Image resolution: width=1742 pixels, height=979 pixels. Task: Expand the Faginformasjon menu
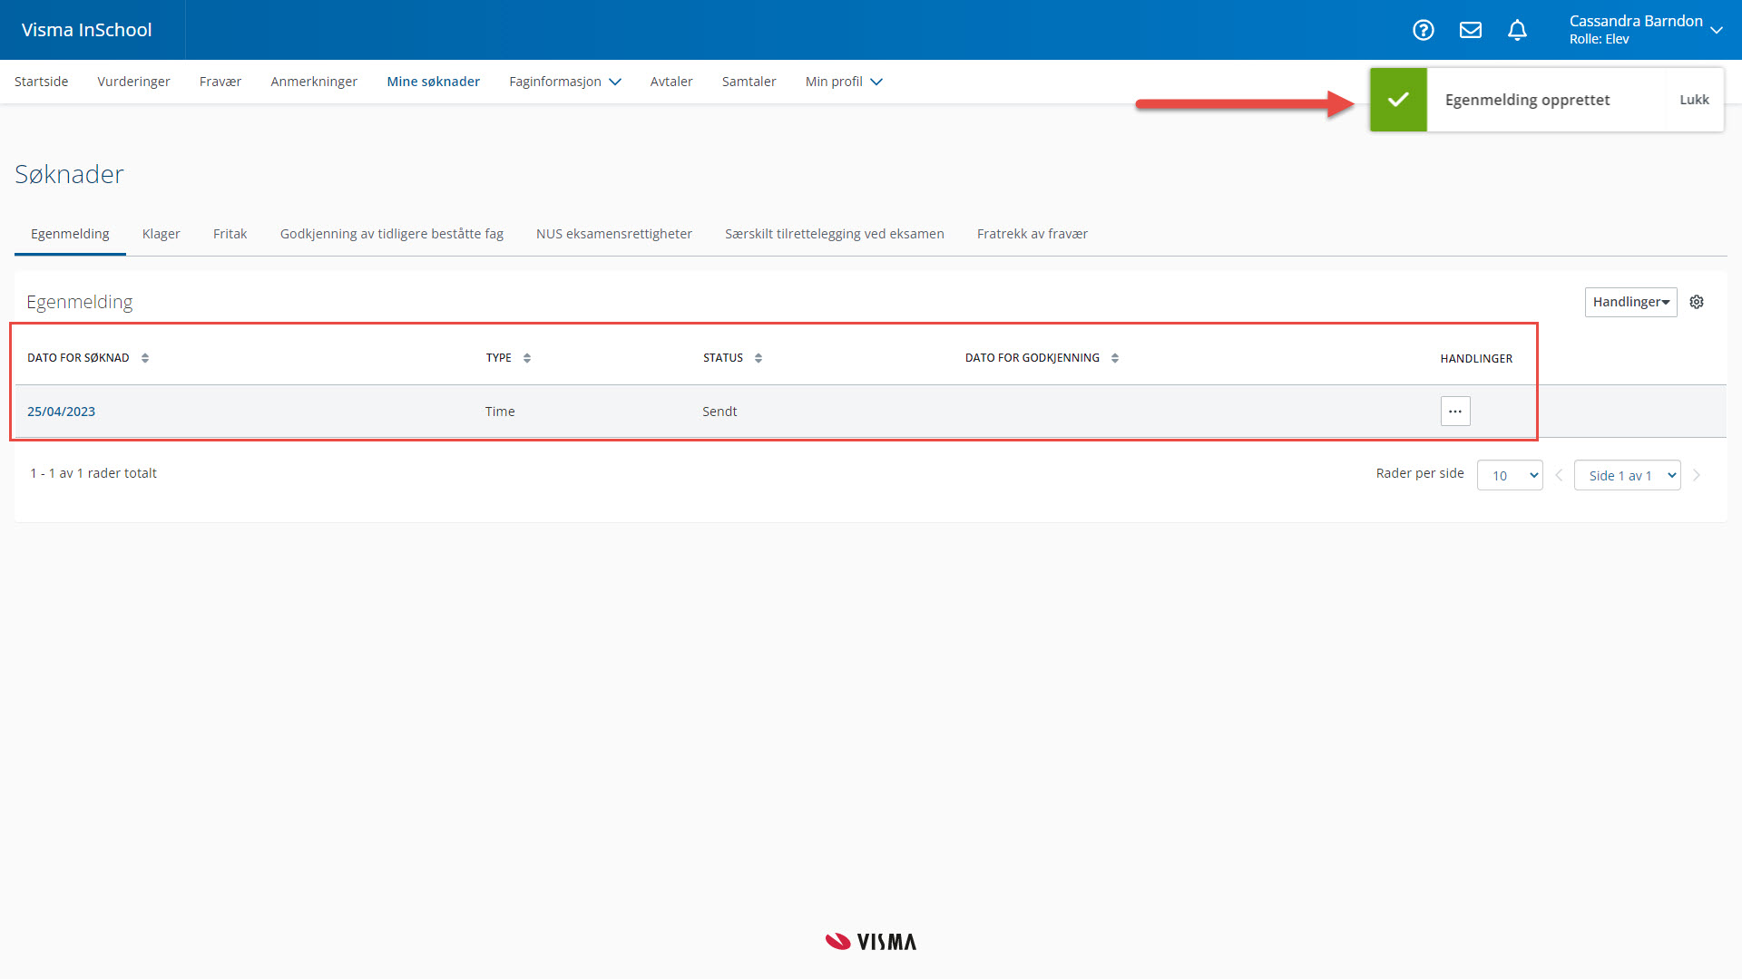564,82
